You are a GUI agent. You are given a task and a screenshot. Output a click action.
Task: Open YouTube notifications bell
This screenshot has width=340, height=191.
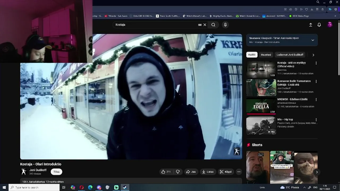[319, 25]
